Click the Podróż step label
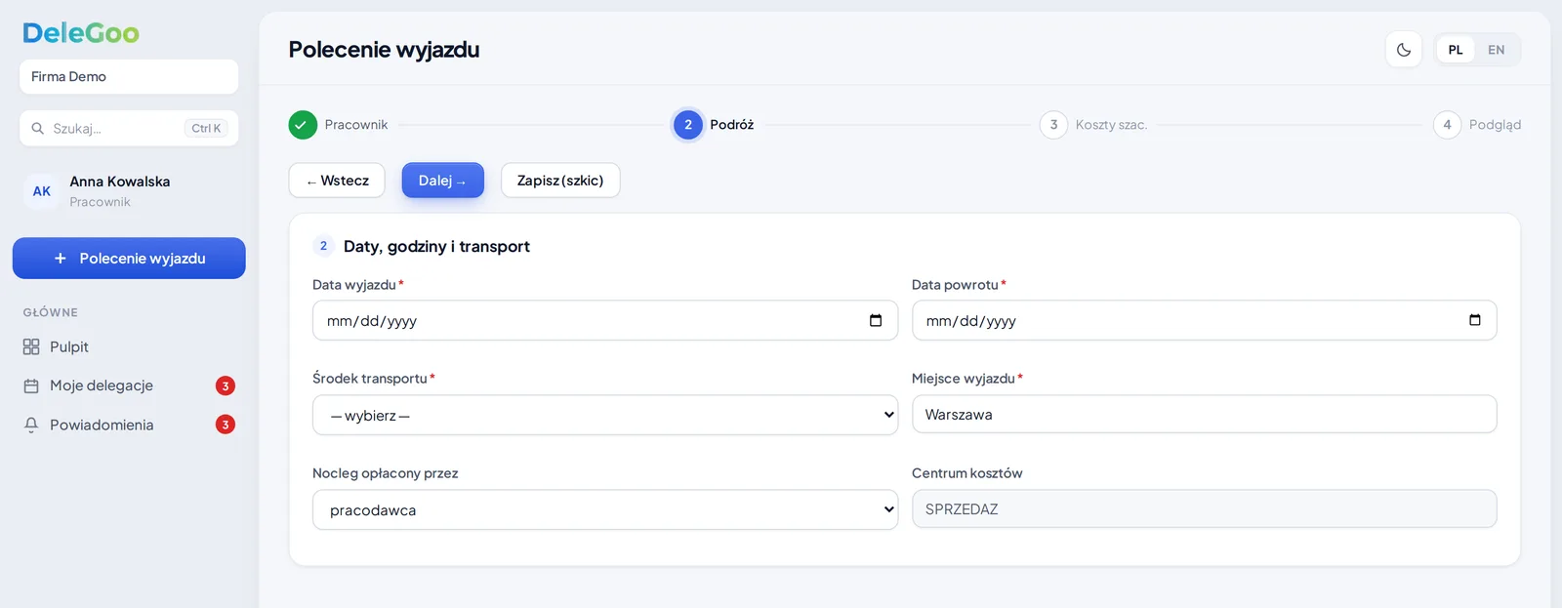Screen dimensions: 1562x608 (732, 125)
